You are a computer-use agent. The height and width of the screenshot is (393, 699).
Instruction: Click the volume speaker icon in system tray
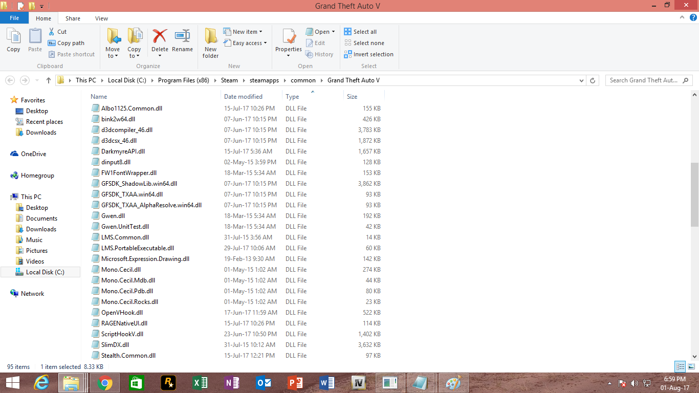click(635, 383)
